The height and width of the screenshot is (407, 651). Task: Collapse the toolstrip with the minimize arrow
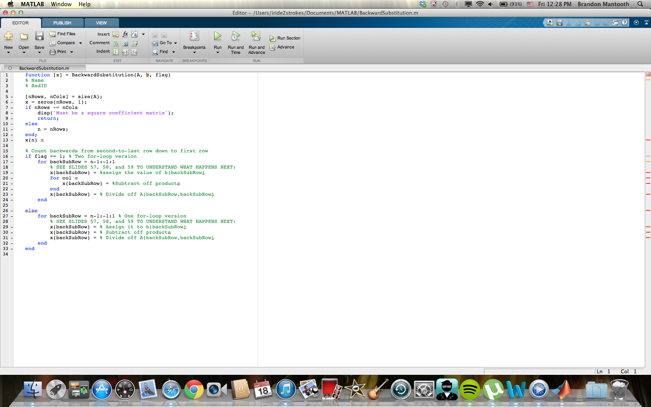(646, 23)
